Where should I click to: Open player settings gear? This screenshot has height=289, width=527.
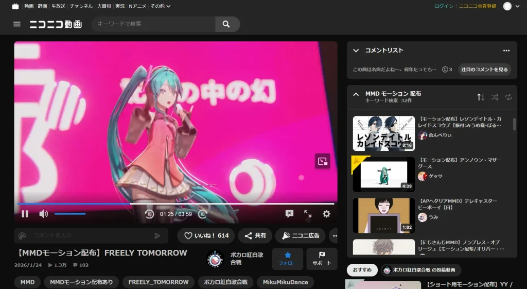click(x=326, y=214)
